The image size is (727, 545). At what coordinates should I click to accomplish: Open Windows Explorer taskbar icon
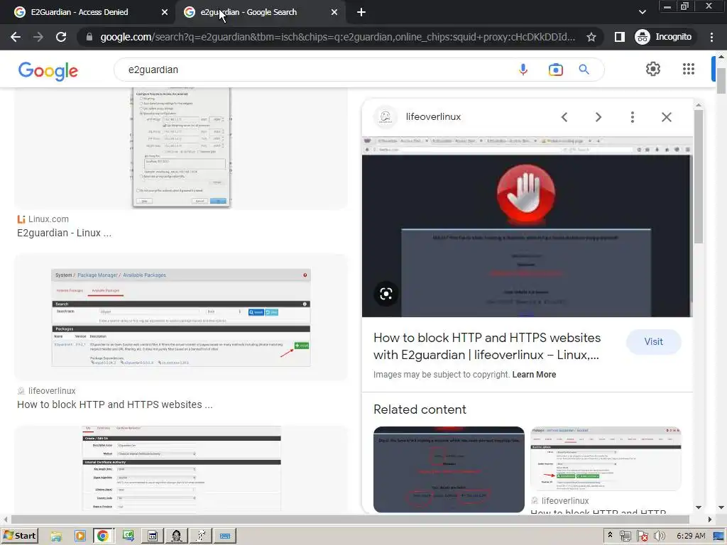tap(56, 536)
